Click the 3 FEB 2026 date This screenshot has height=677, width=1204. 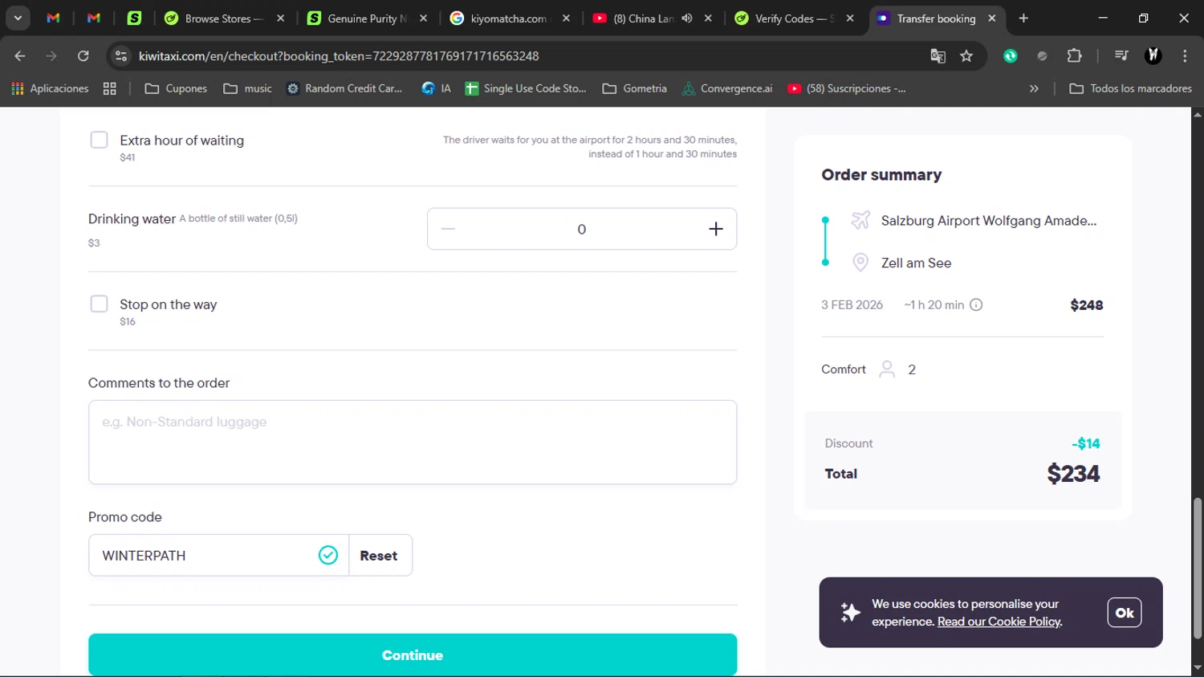852,305
